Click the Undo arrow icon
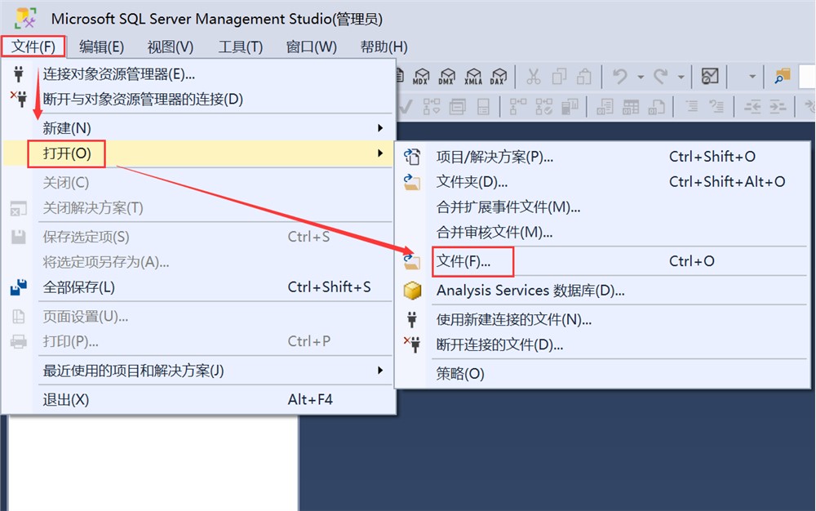The height and width of the screenshot is (511, 816). point(620,77)
